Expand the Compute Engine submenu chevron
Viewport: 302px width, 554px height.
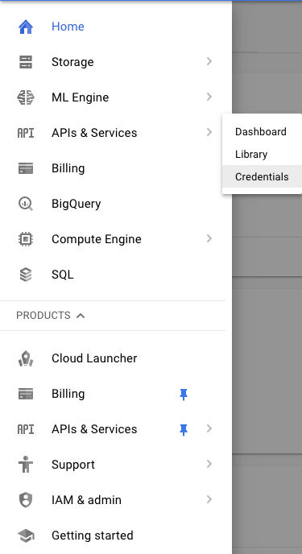(x=209, y=238)
